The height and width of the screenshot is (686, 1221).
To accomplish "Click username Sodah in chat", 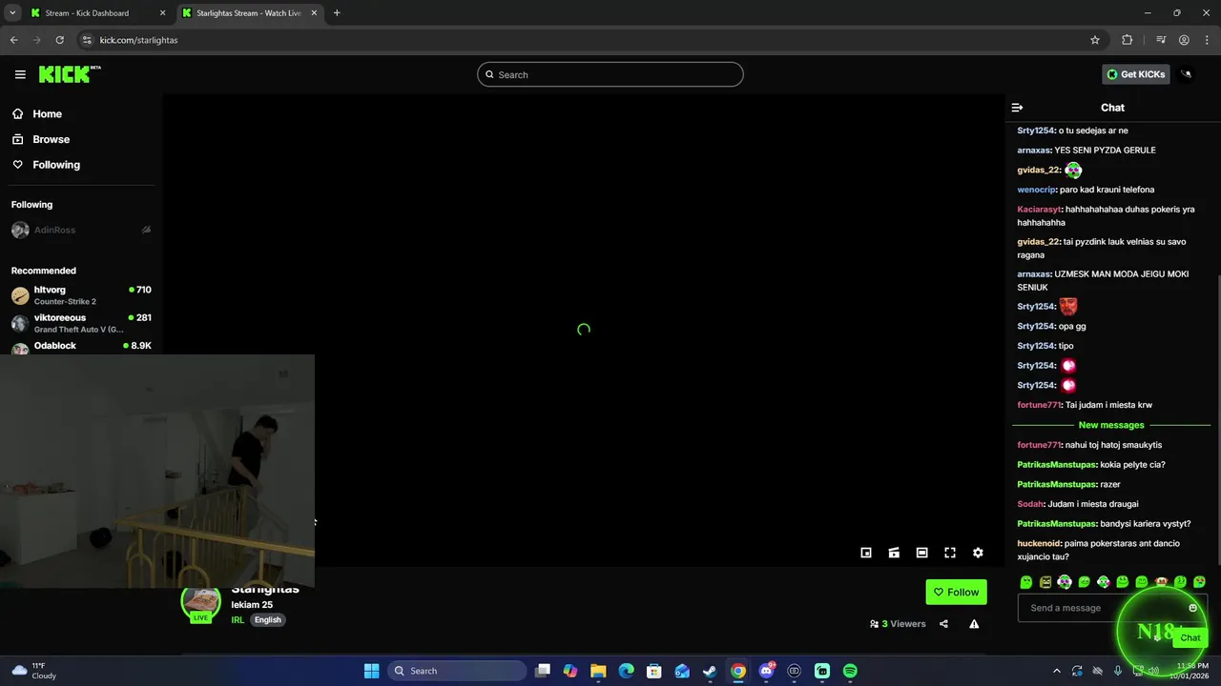I will pyautogui.click(x=1030, y=504).
